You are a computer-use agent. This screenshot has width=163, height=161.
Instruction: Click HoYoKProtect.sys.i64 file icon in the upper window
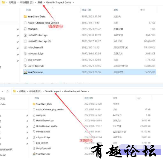25,41
